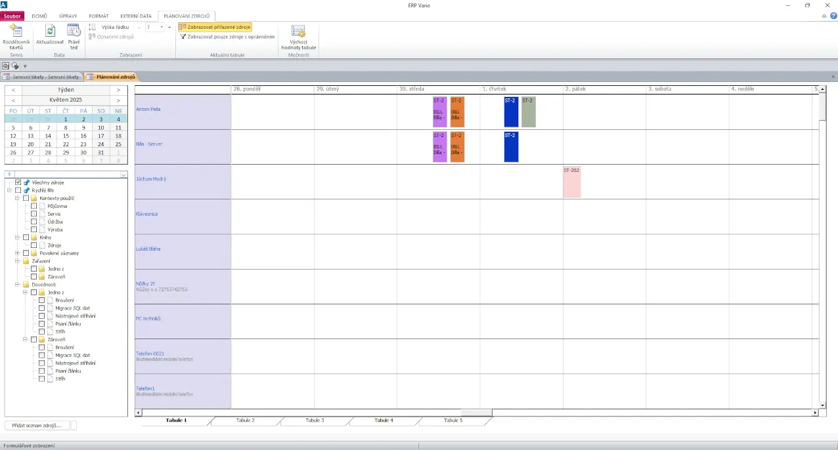Open the Výška řádku value dropdown
838x450 pixels.
click(162, 28)
